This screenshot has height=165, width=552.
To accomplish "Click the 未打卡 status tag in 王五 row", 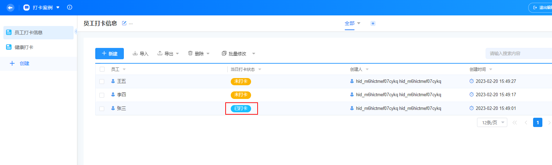I will pos(241,81).
